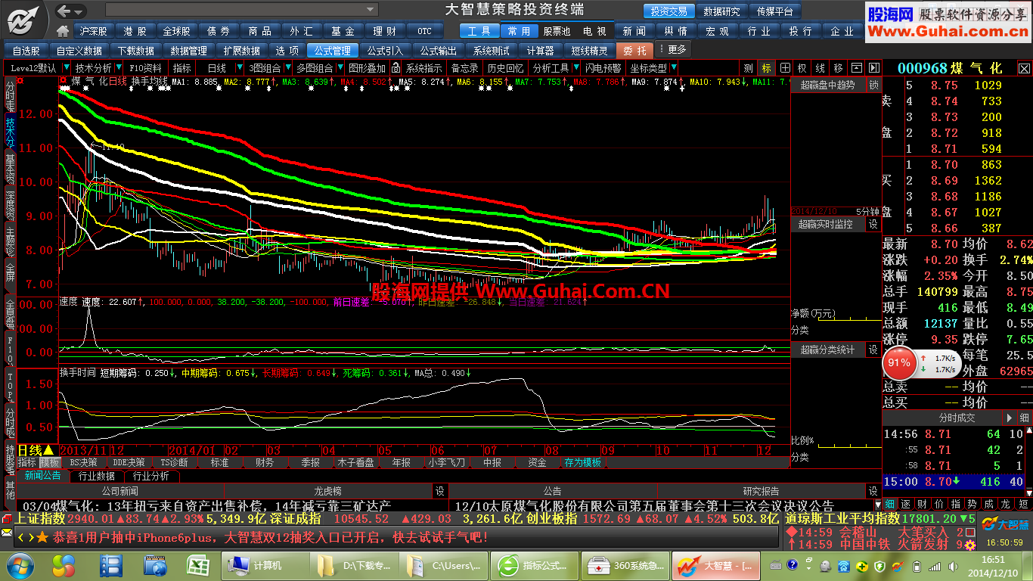This screenshot has width=1033, height=581.
Task: Click the 公式引入 button
Action: click(x=385, y=50)
